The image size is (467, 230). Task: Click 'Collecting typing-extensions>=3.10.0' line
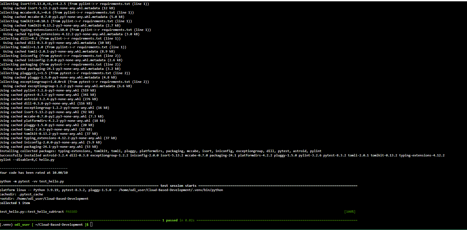pos(75,30)
